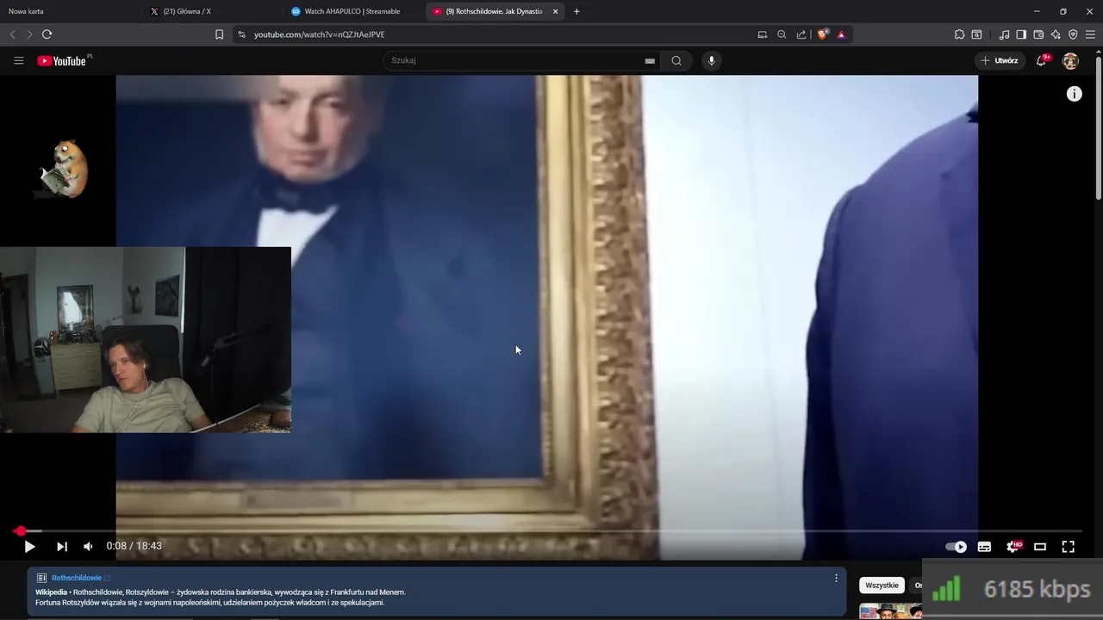
Task: Close the Rothschildowie YouTube tab
Action: point(555,11)
